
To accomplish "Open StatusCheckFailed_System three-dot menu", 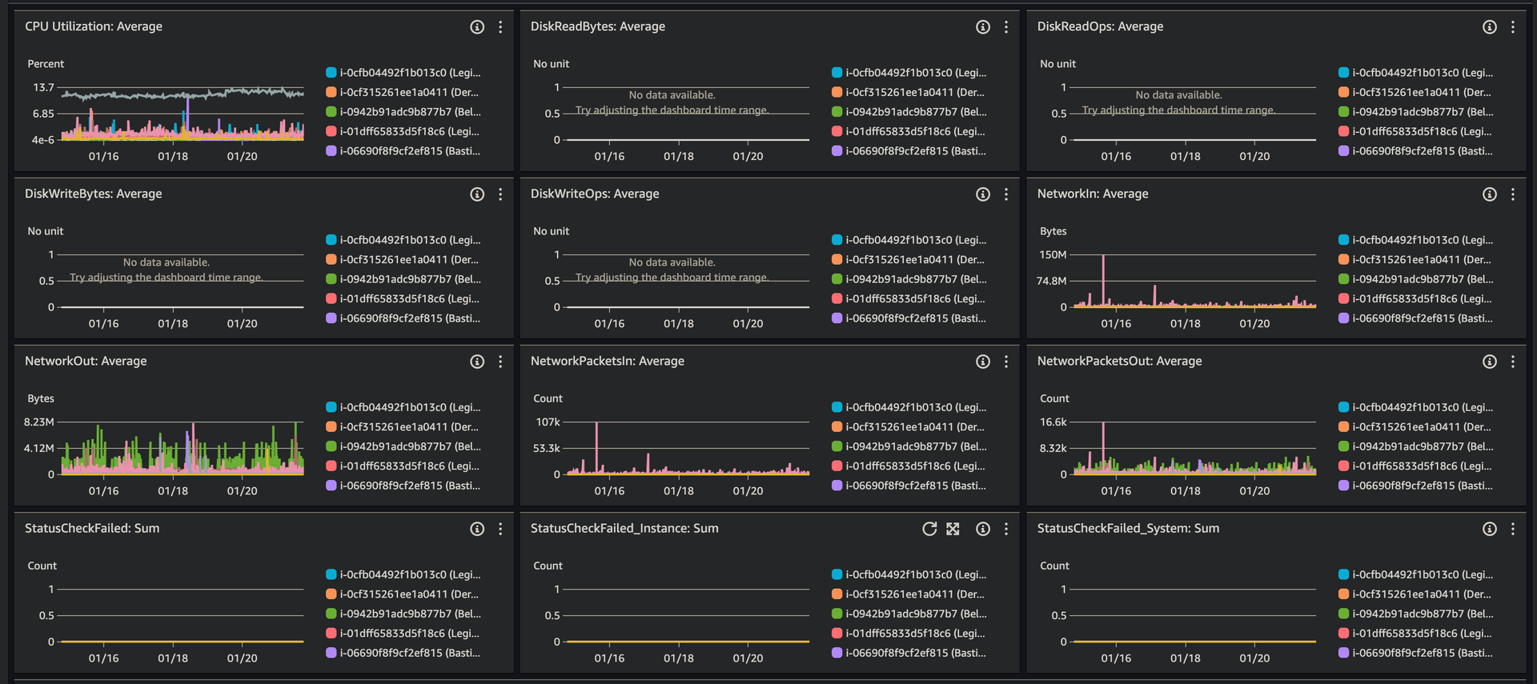I will (x=1513, y=529).
